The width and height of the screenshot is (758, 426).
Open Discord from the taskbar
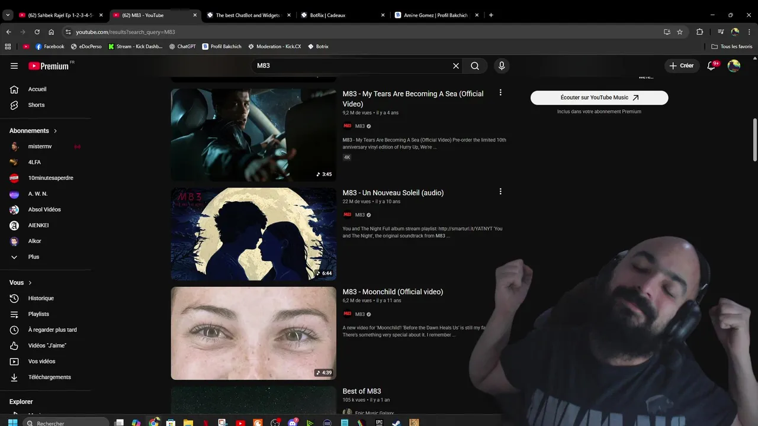[x=293, y=422]
